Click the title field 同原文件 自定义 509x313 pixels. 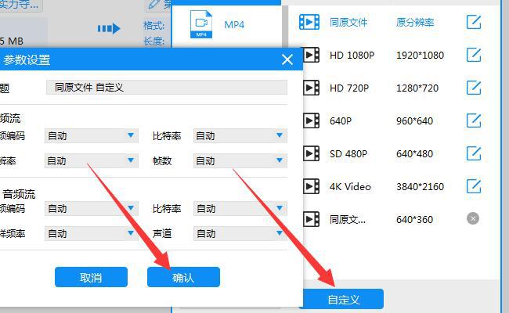[166, 88]
